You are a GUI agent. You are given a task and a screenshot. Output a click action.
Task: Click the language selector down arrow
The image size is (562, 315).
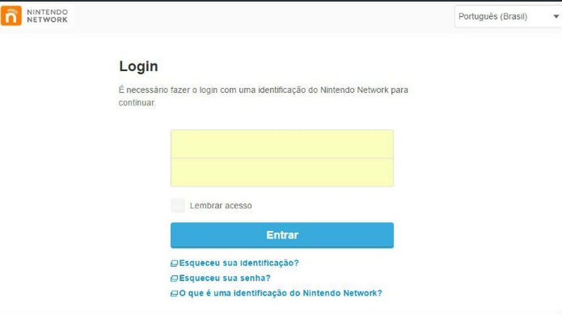pos(556,17)
